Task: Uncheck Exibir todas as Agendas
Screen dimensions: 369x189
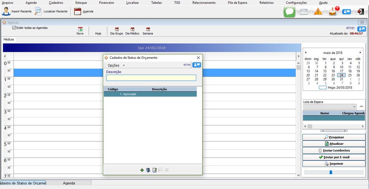Action: 14,28
